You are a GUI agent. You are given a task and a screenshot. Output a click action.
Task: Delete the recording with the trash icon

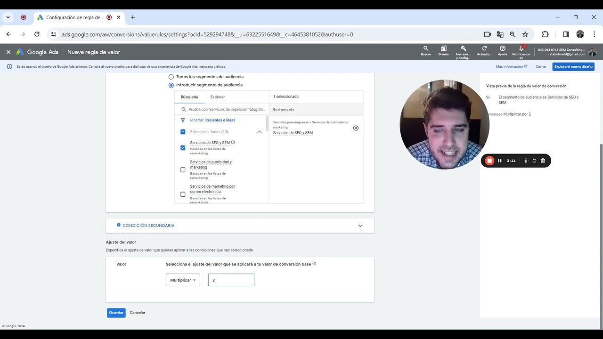[x=543, y=161]
